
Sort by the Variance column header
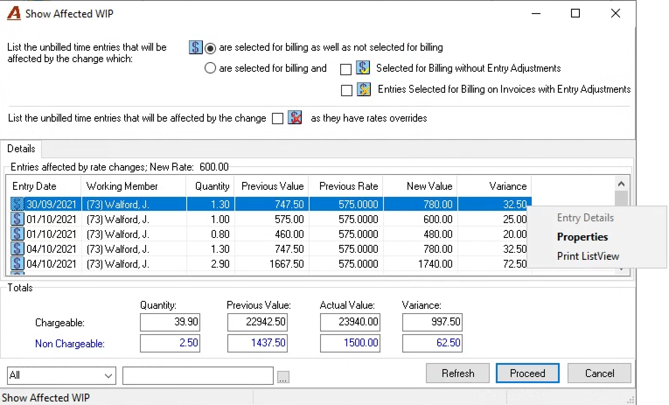click(495, 186)
